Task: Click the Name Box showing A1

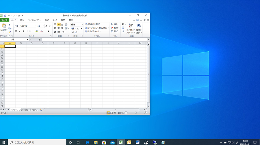Action: click(x=13, y=39)
